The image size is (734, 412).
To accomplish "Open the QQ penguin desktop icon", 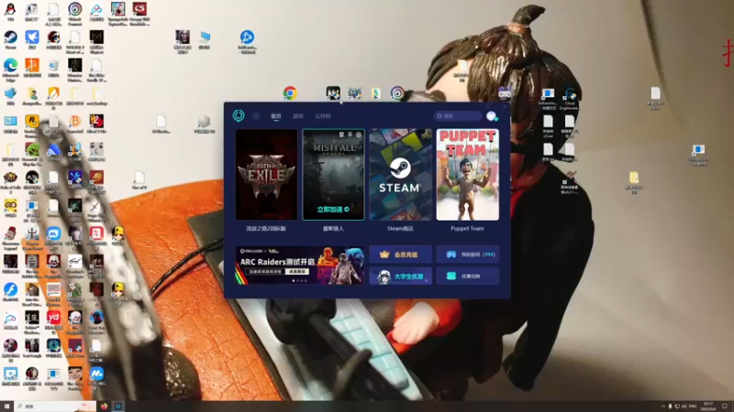I will 10,11.
